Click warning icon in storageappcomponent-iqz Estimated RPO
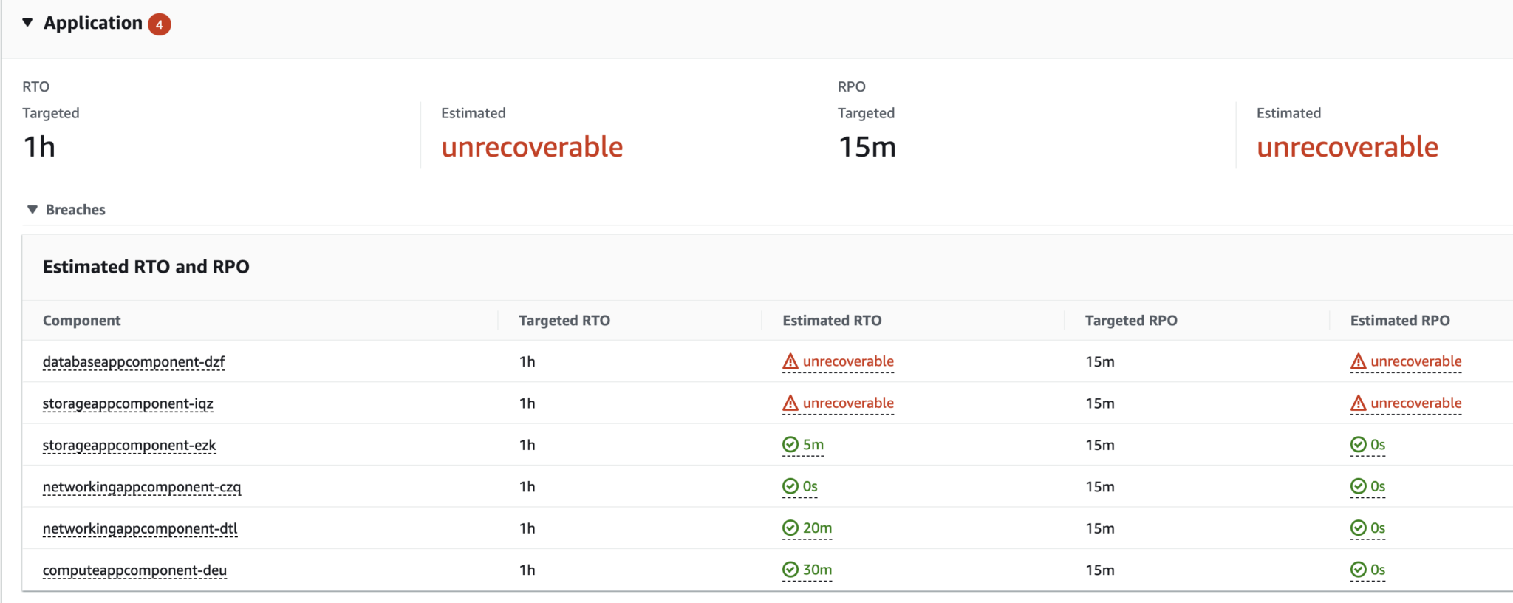The width and height of the screenshot is (1513, 603). (x=1358, y=403)
